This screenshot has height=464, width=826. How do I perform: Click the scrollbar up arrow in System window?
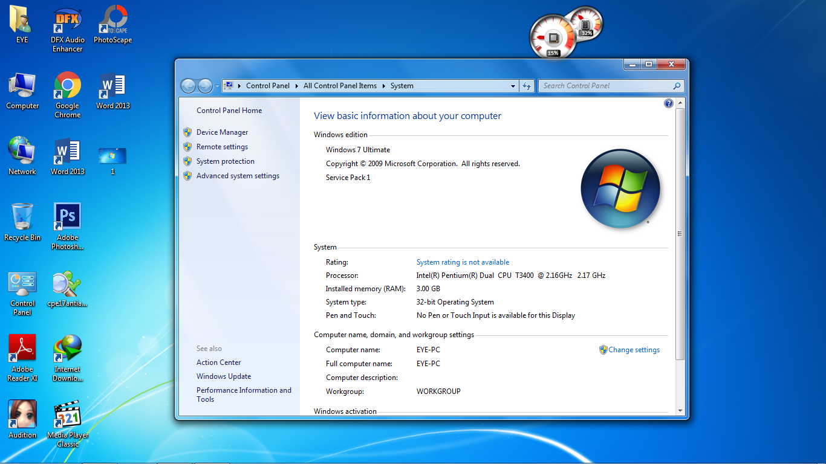[x=680, y=103]
